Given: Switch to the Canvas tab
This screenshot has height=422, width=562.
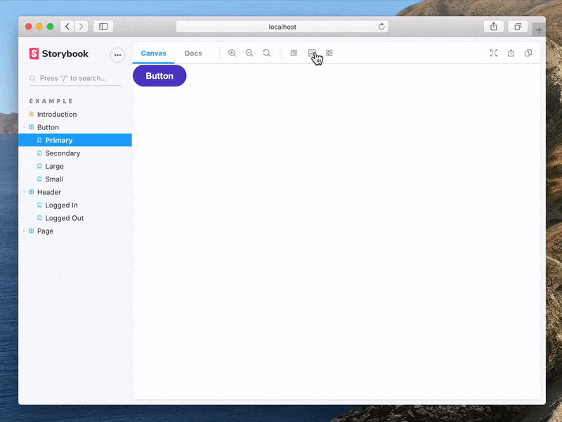Looking at the screenshot, I should coord(153,53).
